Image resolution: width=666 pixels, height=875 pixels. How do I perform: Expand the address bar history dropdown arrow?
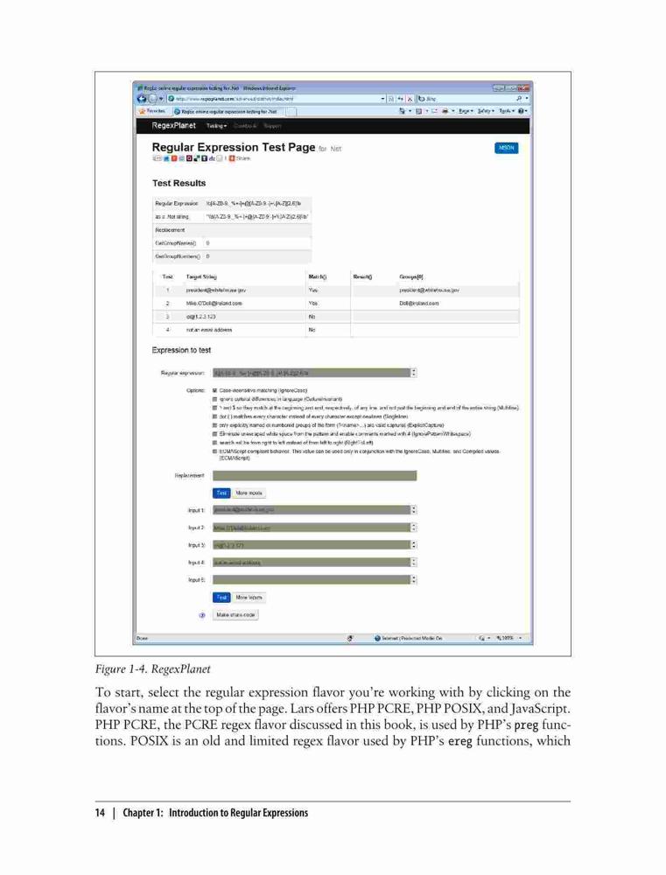383,99
